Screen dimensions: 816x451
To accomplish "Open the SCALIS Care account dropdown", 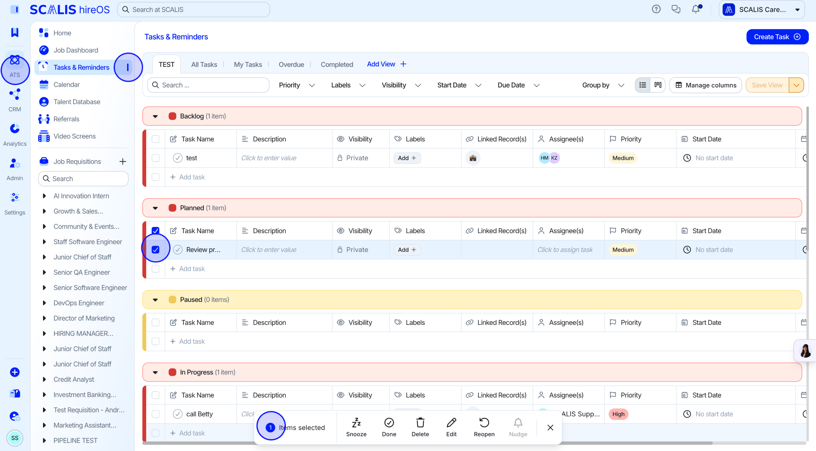I will pos(762,10).
